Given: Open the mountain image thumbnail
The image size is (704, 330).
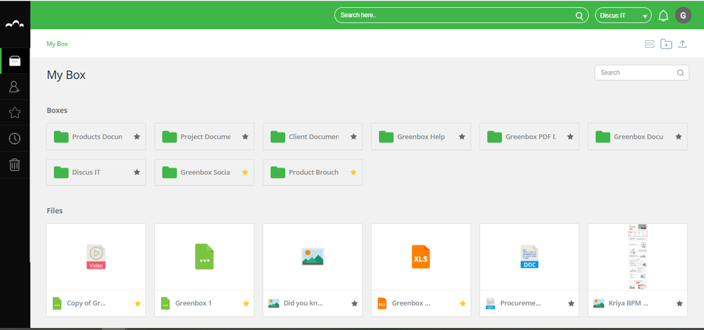Looking at the screenshot, I should [313, 257].
